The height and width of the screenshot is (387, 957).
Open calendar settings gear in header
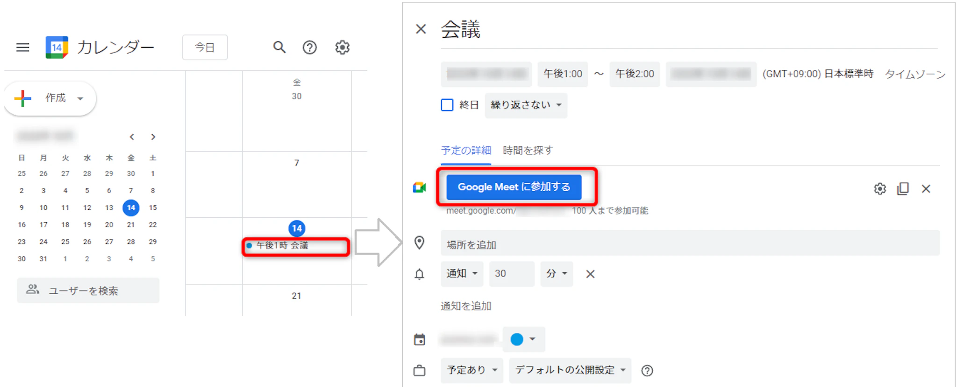point(342,48)
